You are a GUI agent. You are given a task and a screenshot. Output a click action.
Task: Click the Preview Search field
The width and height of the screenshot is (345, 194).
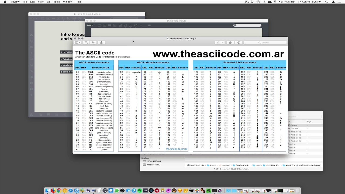(x=265, y=43)
